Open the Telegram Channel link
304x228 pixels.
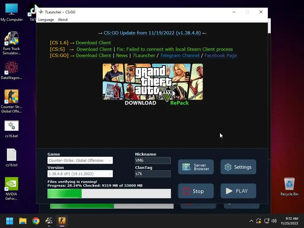(180, 56)
